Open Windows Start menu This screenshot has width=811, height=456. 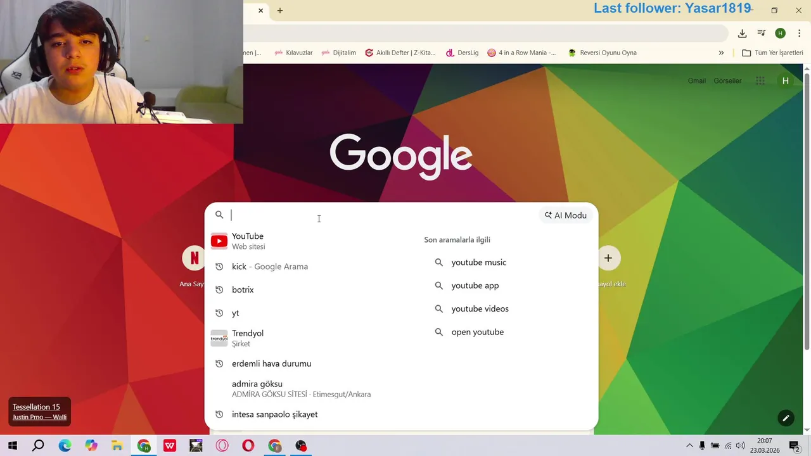click(x=12, y=446)
